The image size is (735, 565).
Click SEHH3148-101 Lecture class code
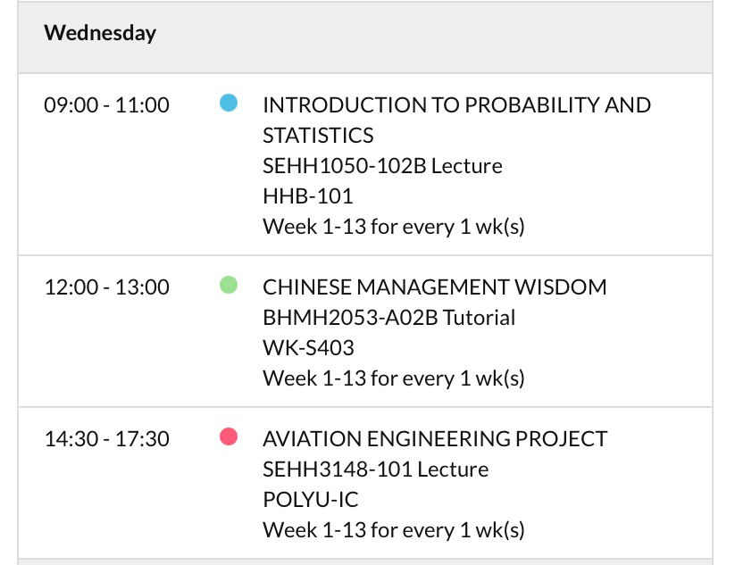[375, 469]
